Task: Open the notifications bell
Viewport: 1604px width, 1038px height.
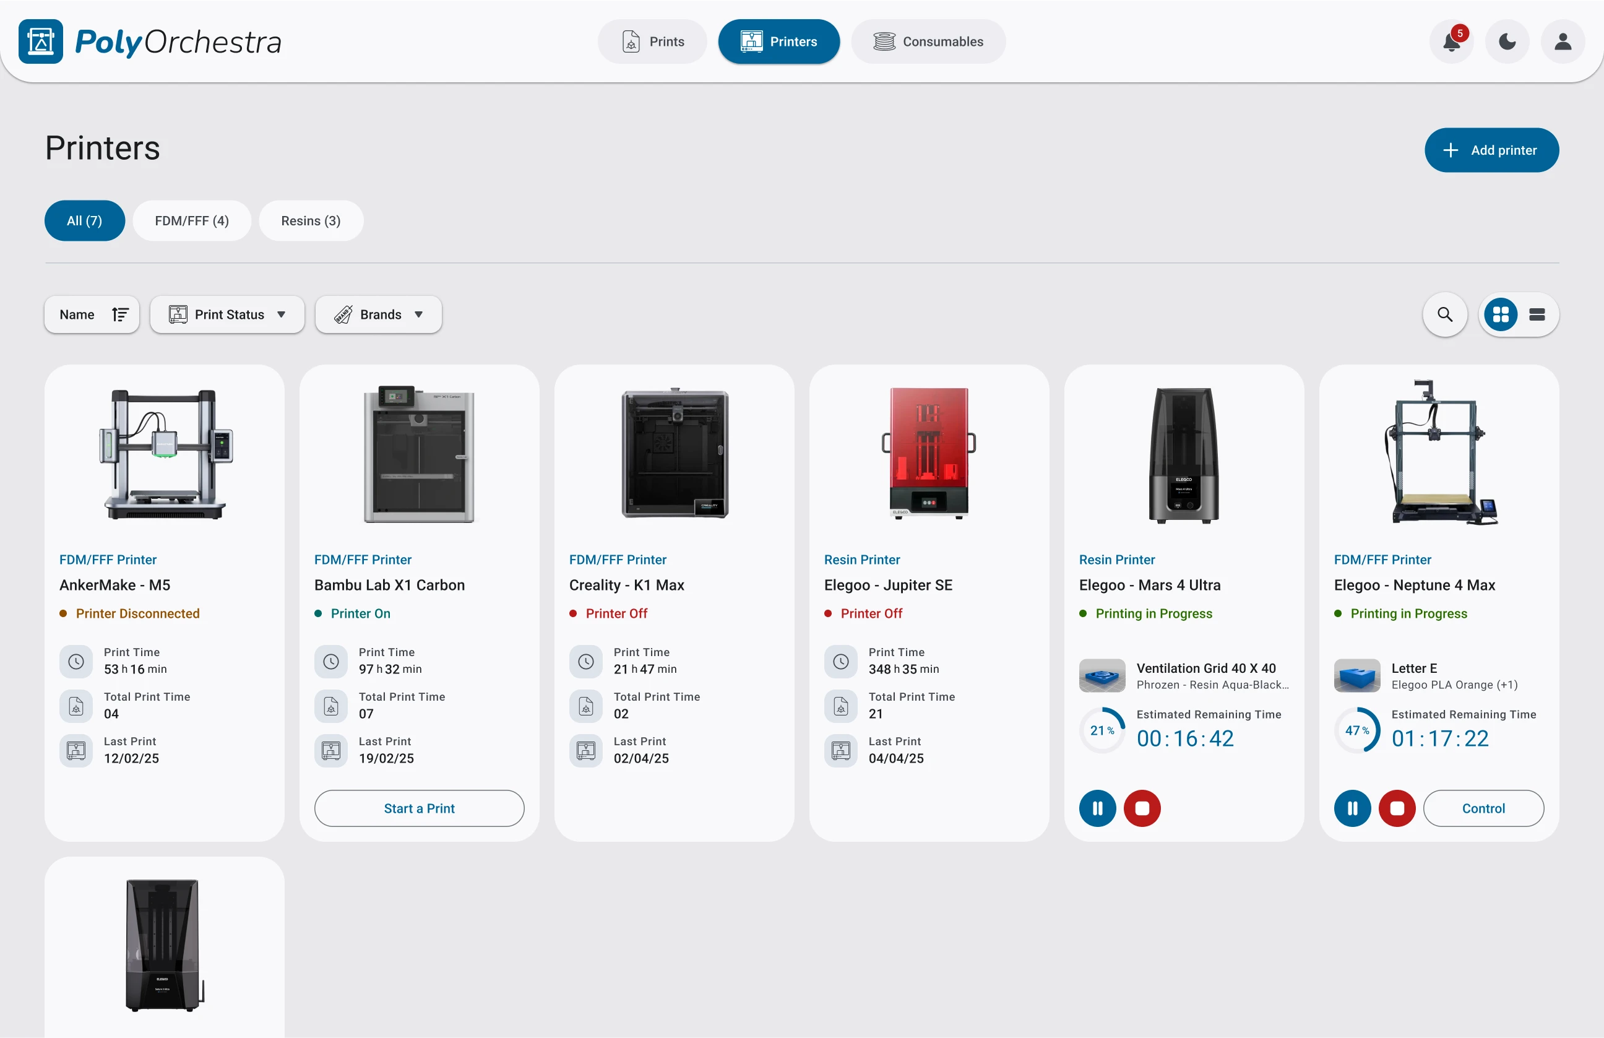Action: [x=1451, y=42]
